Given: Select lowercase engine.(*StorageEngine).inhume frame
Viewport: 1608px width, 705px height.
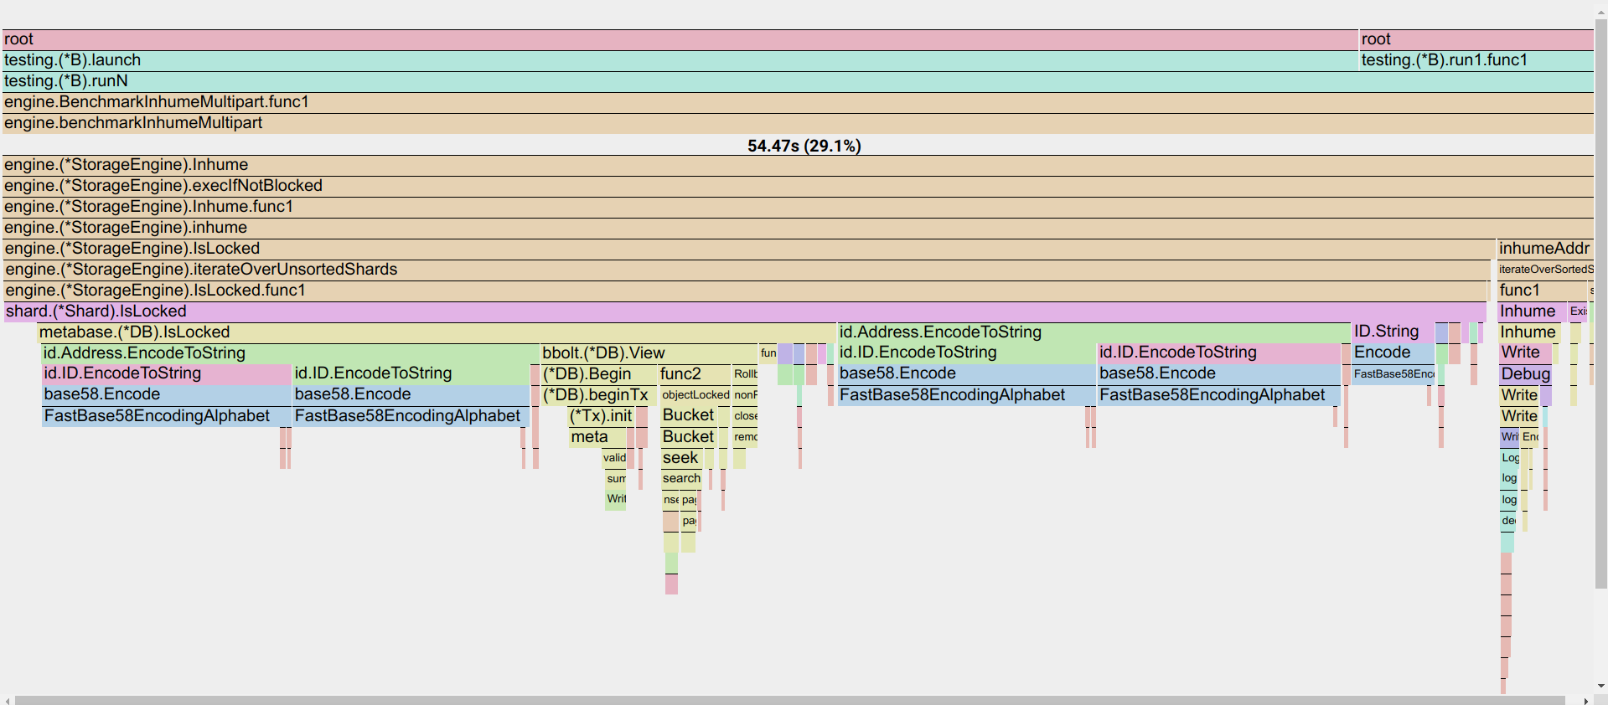Looking at the screenshot, I should [x=798, y=228].
